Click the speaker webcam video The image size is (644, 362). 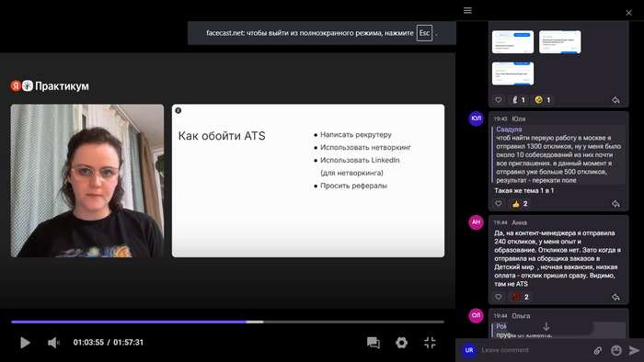pyautogui.click(x=87, y=181)
